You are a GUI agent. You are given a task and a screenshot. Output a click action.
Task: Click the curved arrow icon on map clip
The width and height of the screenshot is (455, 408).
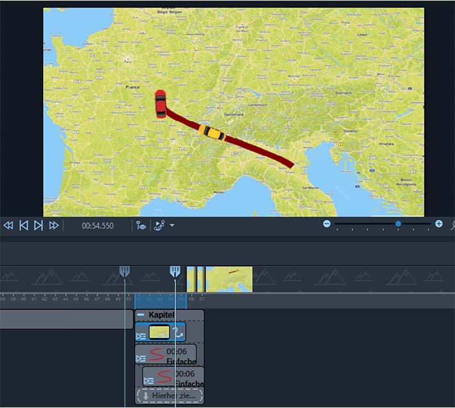click(177, 332)
